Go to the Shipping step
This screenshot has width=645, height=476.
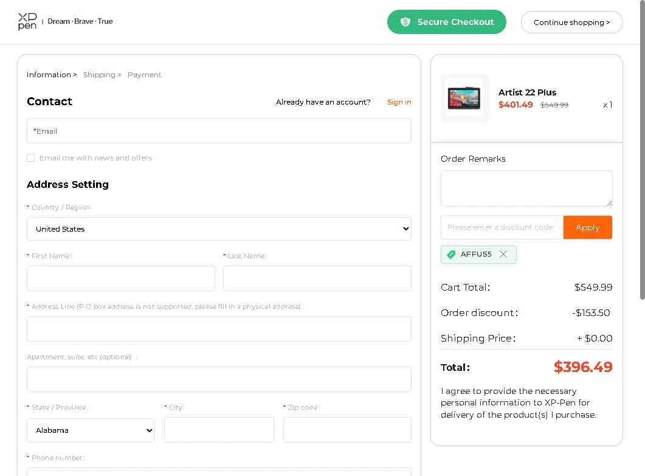coord(102,74)
